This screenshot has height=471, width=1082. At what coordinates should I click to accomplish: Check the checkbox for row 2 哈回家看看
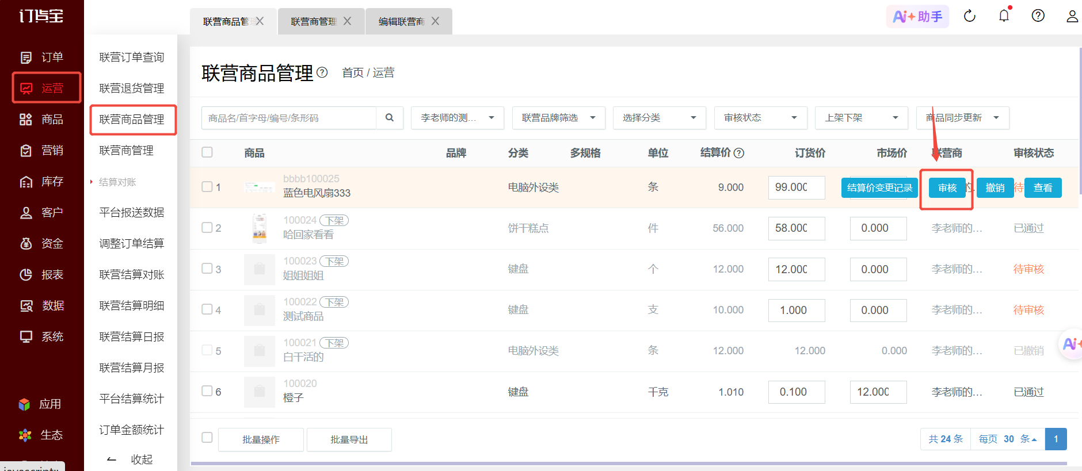(x=207, y=228)
